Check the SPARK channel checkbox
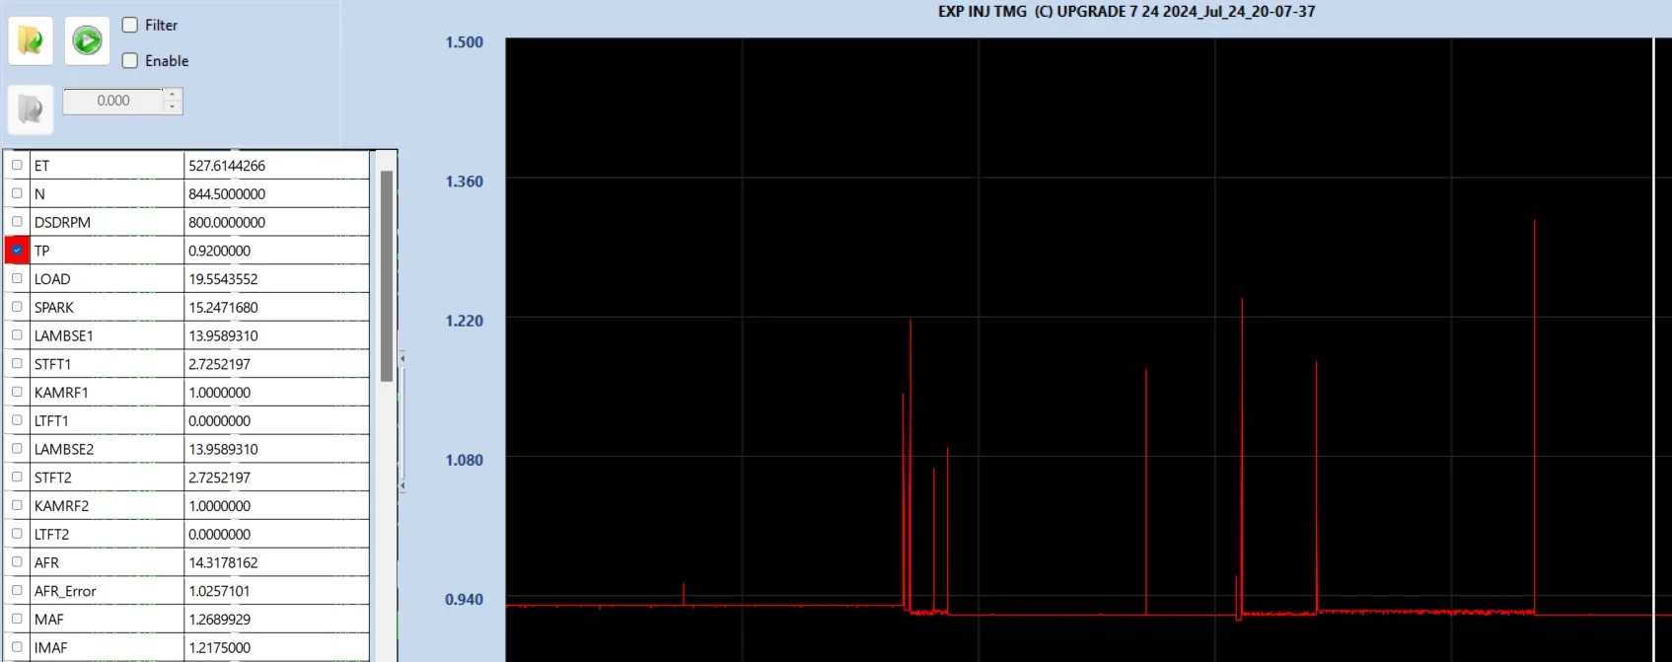The height and width of the screenshot is (662, 1672). coord(17,307)
